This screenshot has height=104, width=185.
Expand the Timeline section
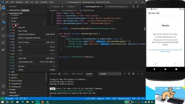point(12,93)
